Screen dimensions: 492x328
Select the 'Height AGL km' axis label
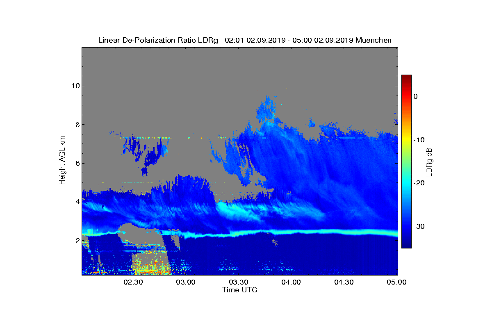point(62,161)
